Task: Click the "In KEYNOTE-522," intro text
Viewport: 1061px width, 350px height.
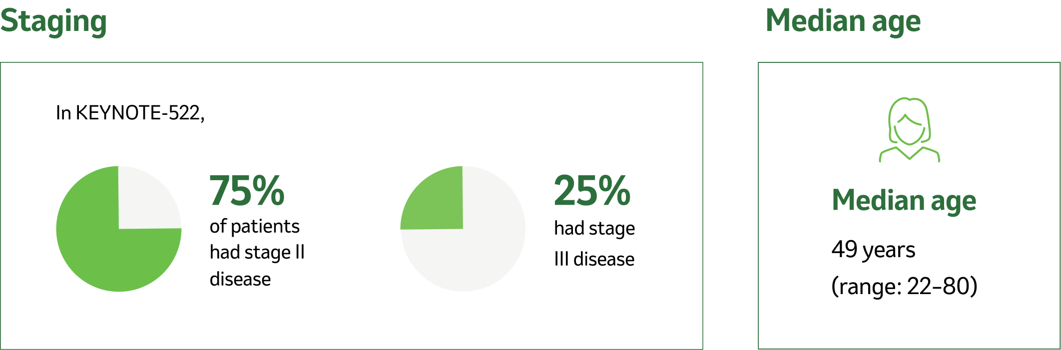Action: [130, 113]
